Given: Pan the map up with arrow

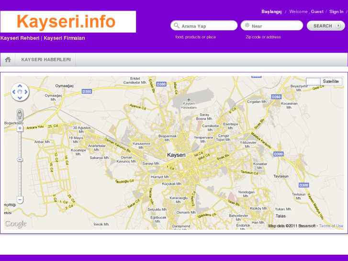Looking at the screenshot, I should [20, 86].
